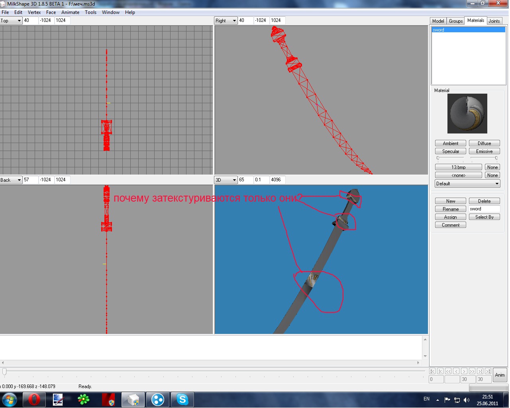Step to the previous keyframe
The width and height of the screenshot is (510, 408).
[440, 371]
